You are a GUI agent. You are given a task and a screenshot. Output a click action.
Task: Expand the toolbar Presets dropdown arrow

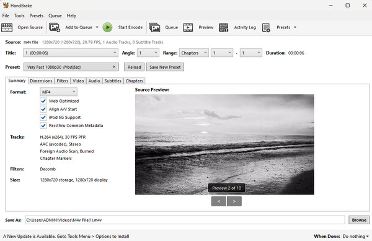[x=295, y=27]
